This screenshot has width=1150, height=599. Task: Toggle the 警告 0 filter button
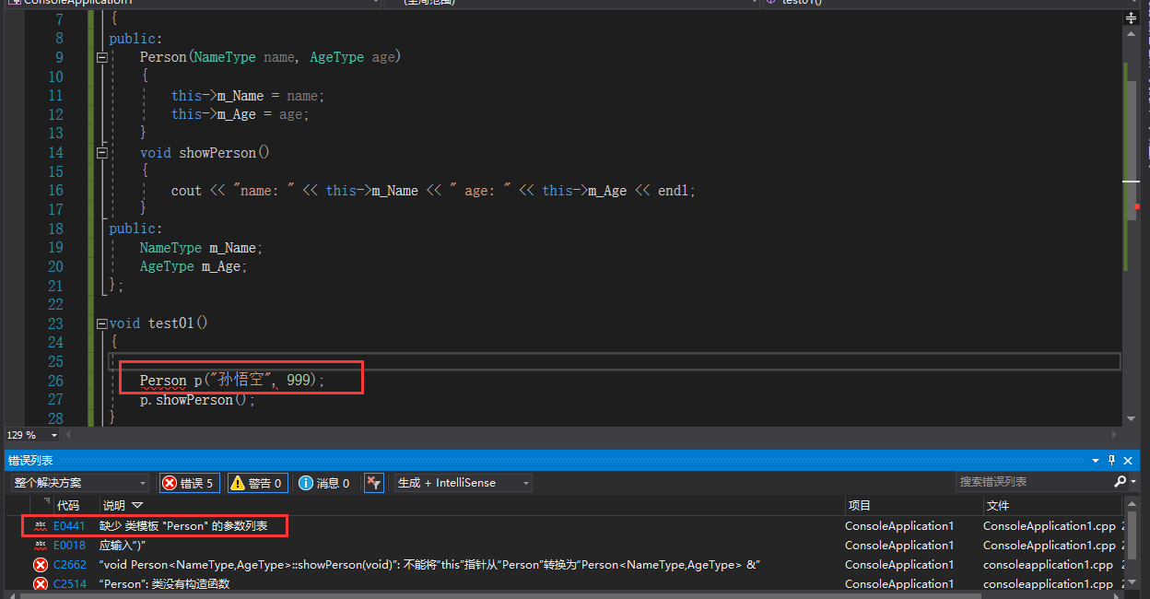tap(257, 483)
